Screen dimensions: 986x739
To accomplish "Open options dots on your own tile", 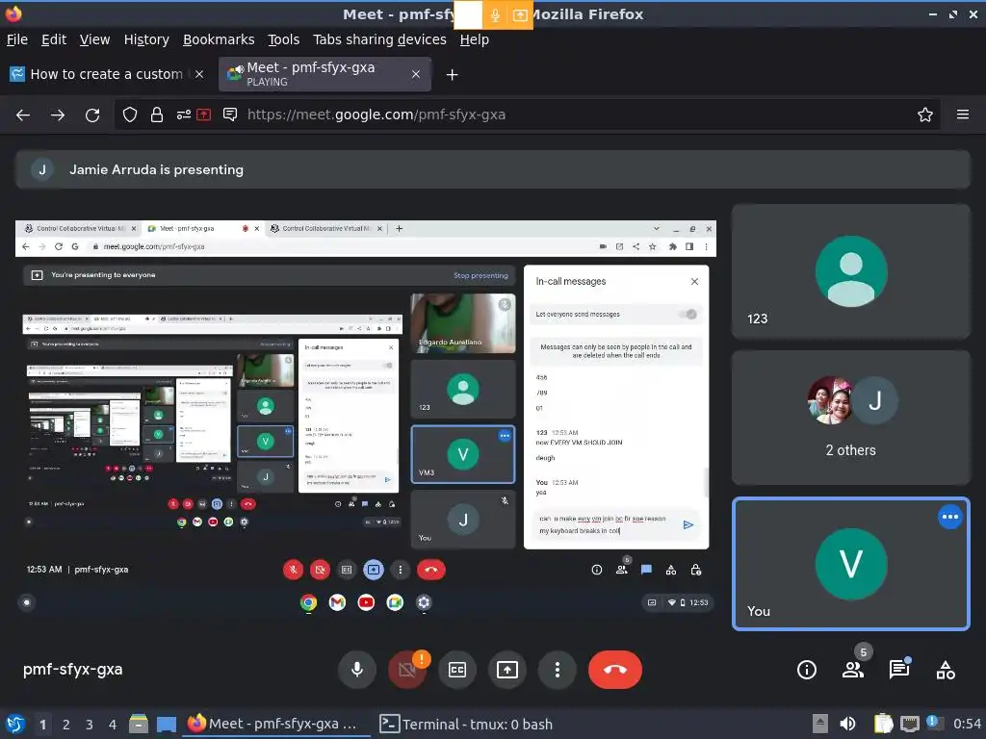I will tap(950, 517).
